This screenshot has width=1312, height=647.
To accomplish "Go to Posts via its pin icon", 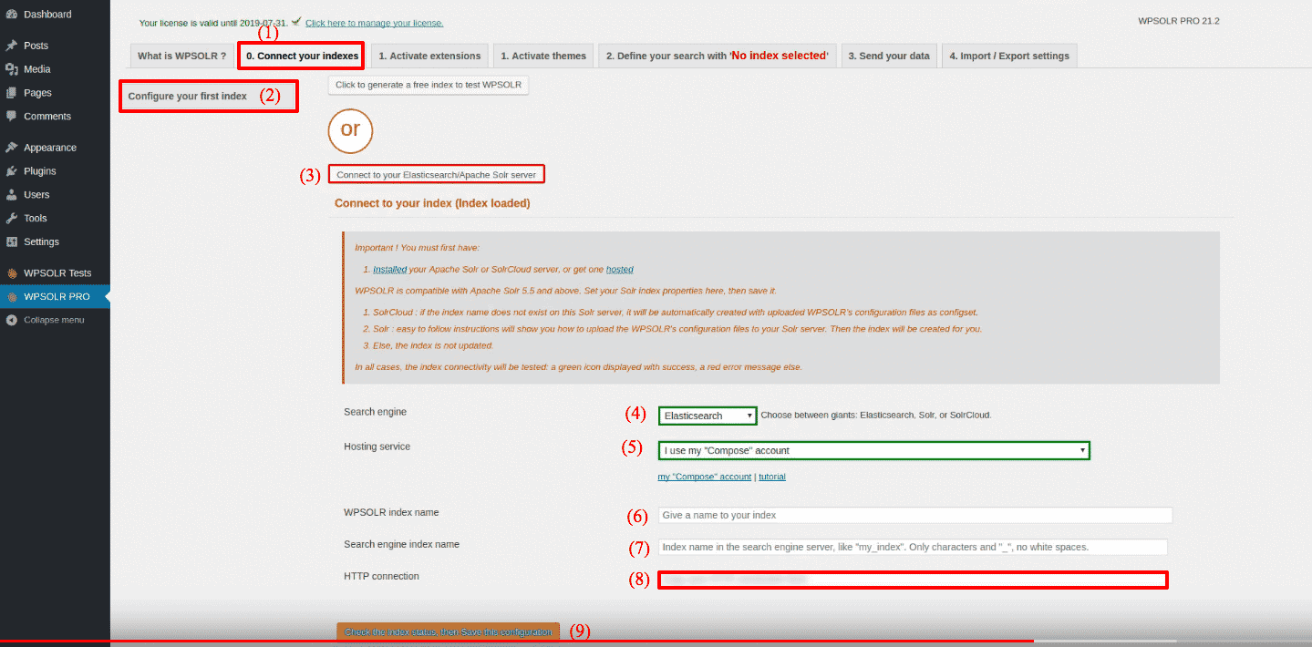I will (12, 46).
